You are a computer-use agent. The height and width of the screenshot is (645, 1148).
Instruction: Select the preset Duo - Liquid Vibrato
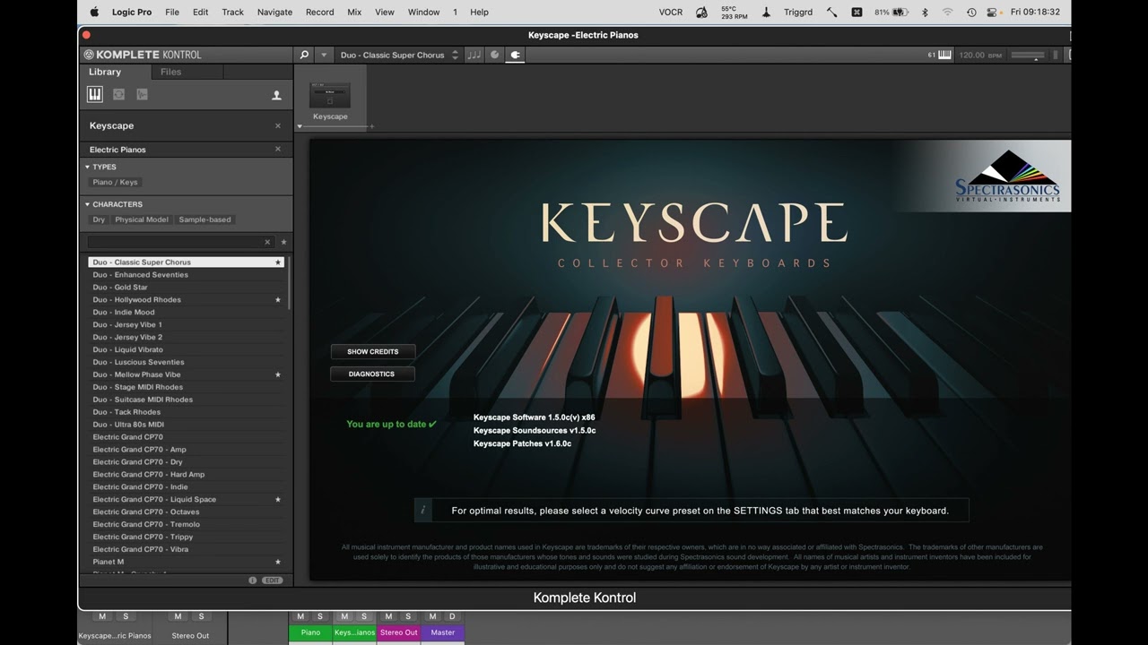(187, 349)
